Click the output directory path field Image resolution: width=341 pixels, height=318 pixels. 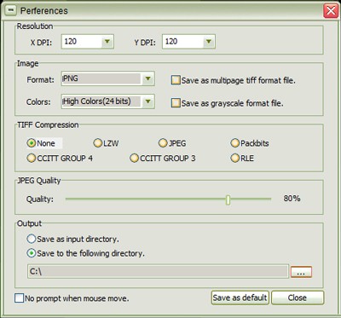click(x=158, y=271)
